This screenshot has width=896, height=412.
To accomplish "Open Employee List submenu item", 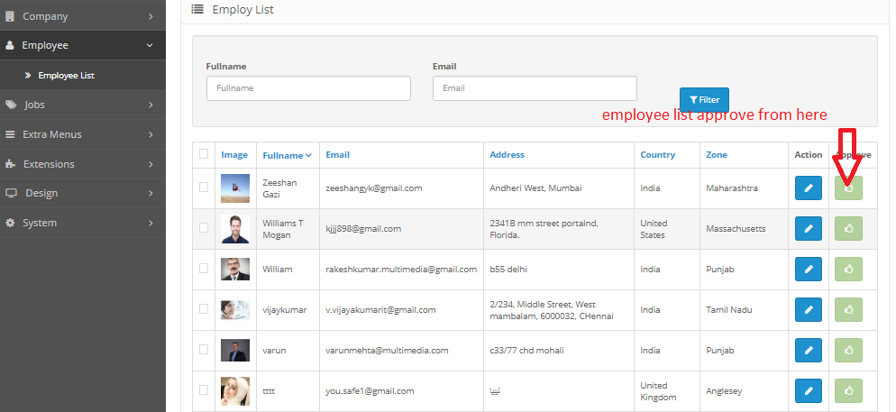I will 66,76.
